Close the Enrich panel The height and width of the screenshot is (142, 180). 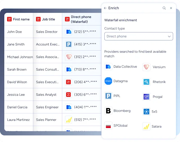tap(171, 8)
